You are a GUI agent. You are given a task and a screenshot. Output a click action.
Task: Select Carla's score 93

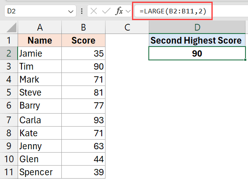83,120
